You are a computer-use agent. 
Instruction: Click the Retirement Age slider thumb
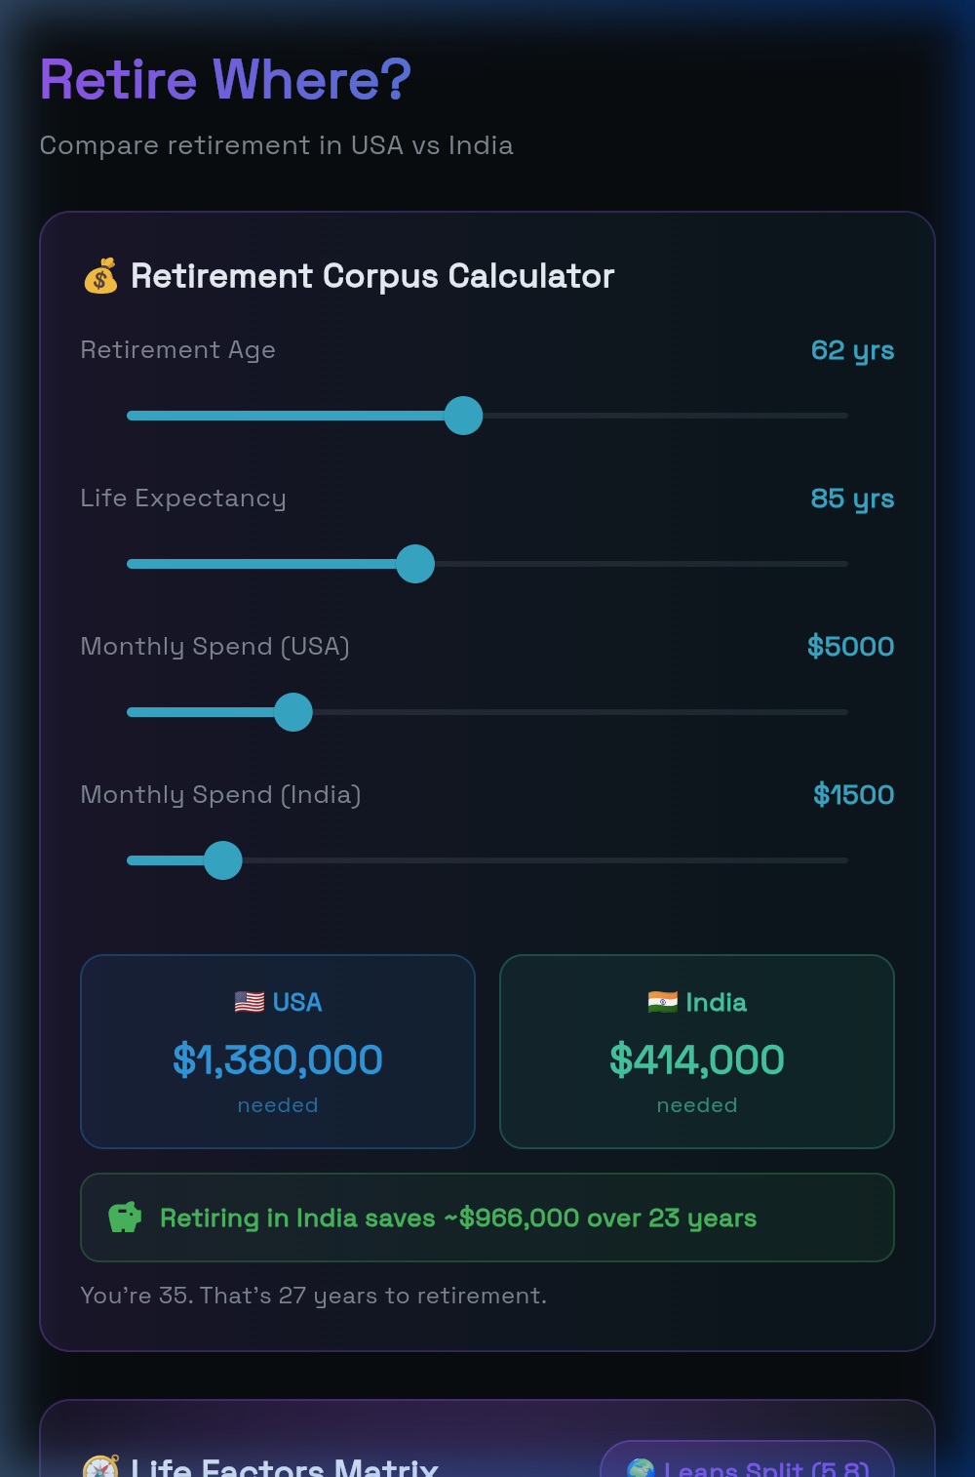[464, 416]
